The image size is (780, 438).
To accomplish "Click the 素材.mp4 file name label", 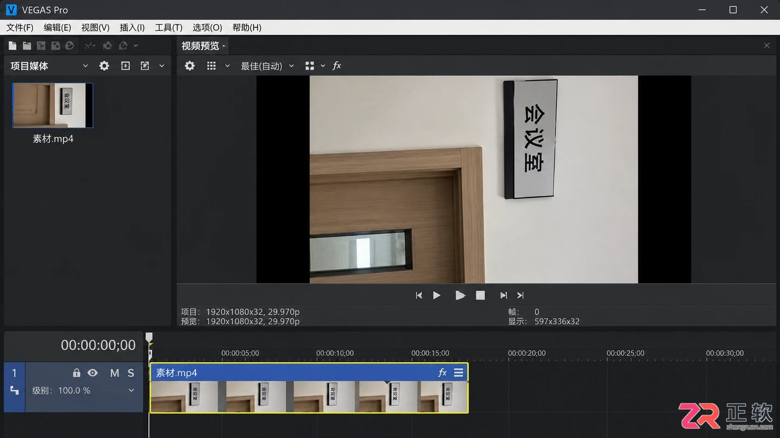I will coord(53,139).
